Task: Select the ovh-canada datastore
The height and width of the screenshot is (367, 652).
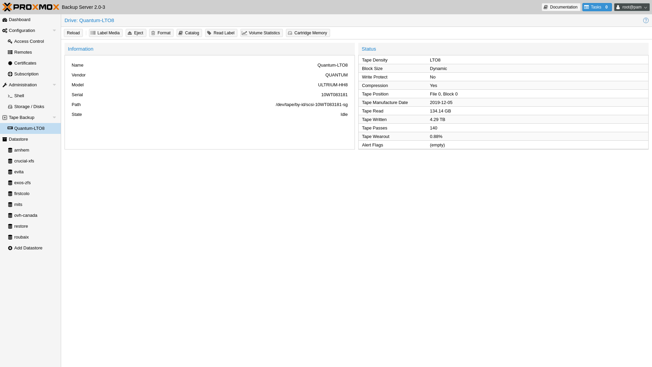Action: [x=26, y=215]
